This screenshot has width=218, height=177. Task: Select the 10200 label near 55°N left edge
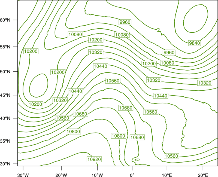point(31,51)
